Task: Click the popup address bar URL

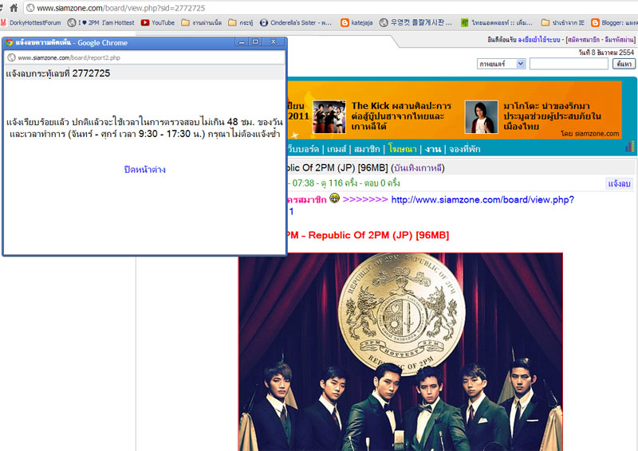Action: tap(69, 57)
